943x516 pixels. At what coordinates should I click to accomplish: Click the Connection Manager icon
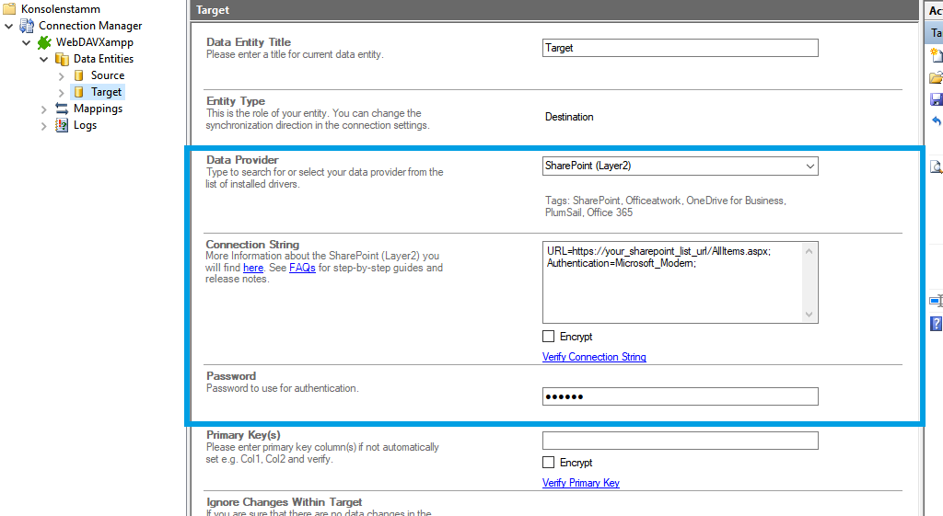click(x=27, y=26)
